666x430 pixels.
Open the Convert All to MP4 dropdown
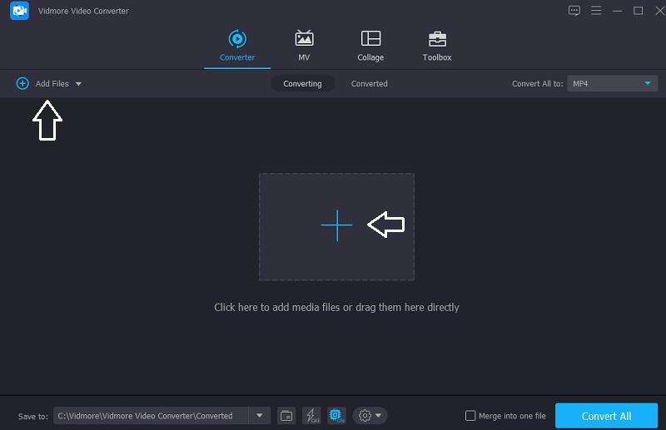[x=612, y=84]
